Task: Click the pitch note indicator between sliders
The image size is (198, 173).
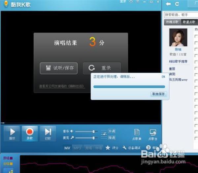Action: [x=104, y=135]
